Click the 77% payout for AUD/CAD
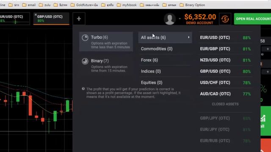271x152 pixels. [x=246, y=94]
